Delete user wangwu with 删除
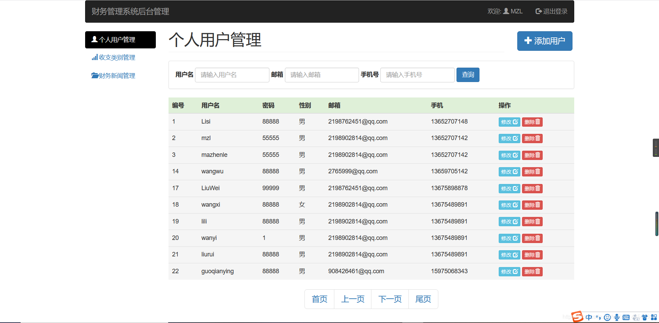Screen dimensions: 659x323 [532, 172]
